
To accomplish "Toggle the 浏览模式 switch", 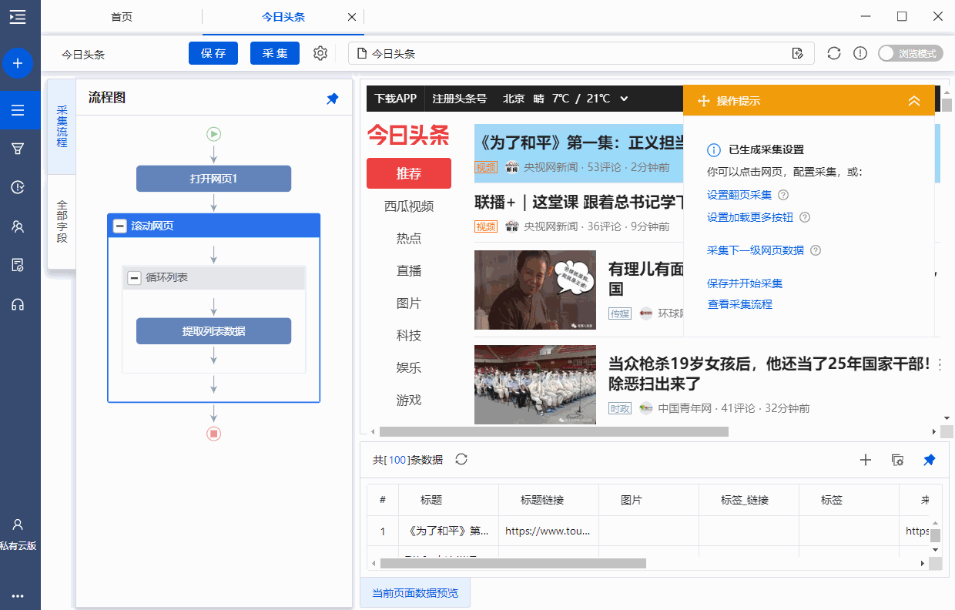I will pos(910,53).
